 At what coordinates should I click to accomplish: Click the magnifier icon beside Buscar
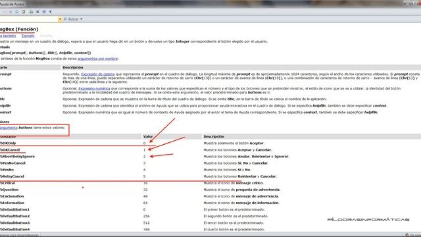[x=65, y=19]
